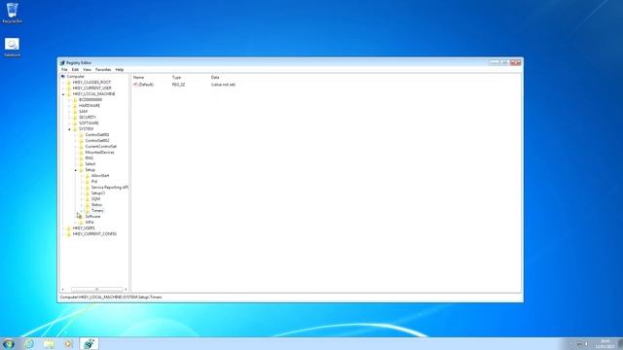Click the MountedDevices folder icon
The width and height of the screenshot is (623, 350).
coord(82,153)
